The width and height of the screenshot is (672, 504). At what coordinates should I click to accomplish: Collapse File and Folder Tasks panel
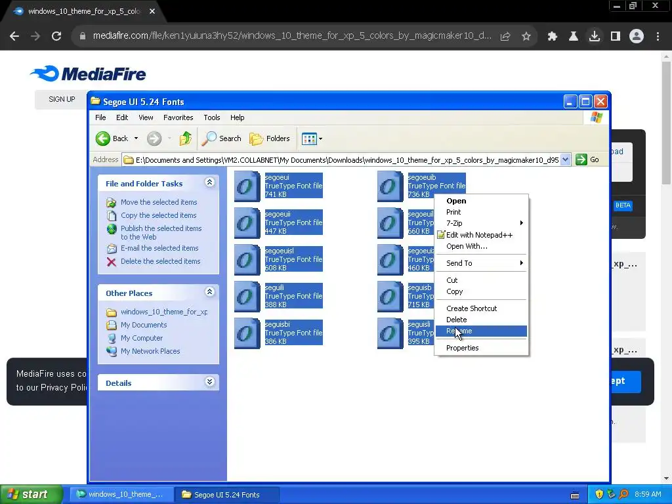coord(209,182)
